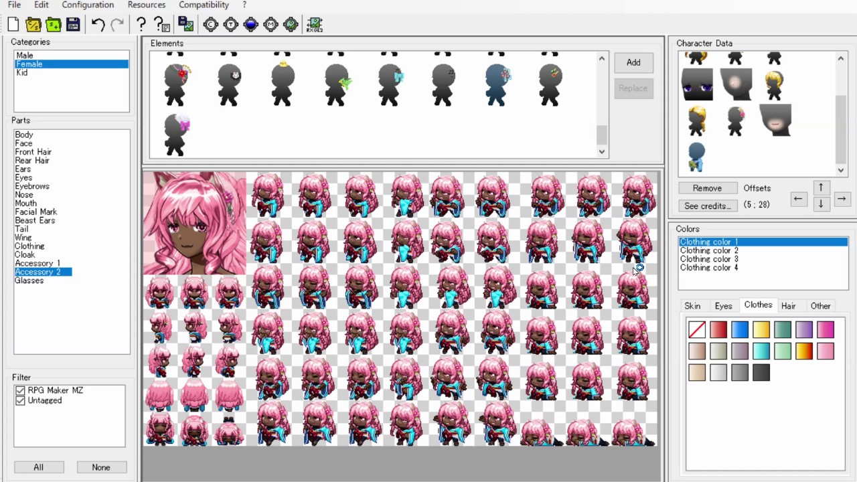
Task: Open See credits dialog
Action: tap(707, 206)
